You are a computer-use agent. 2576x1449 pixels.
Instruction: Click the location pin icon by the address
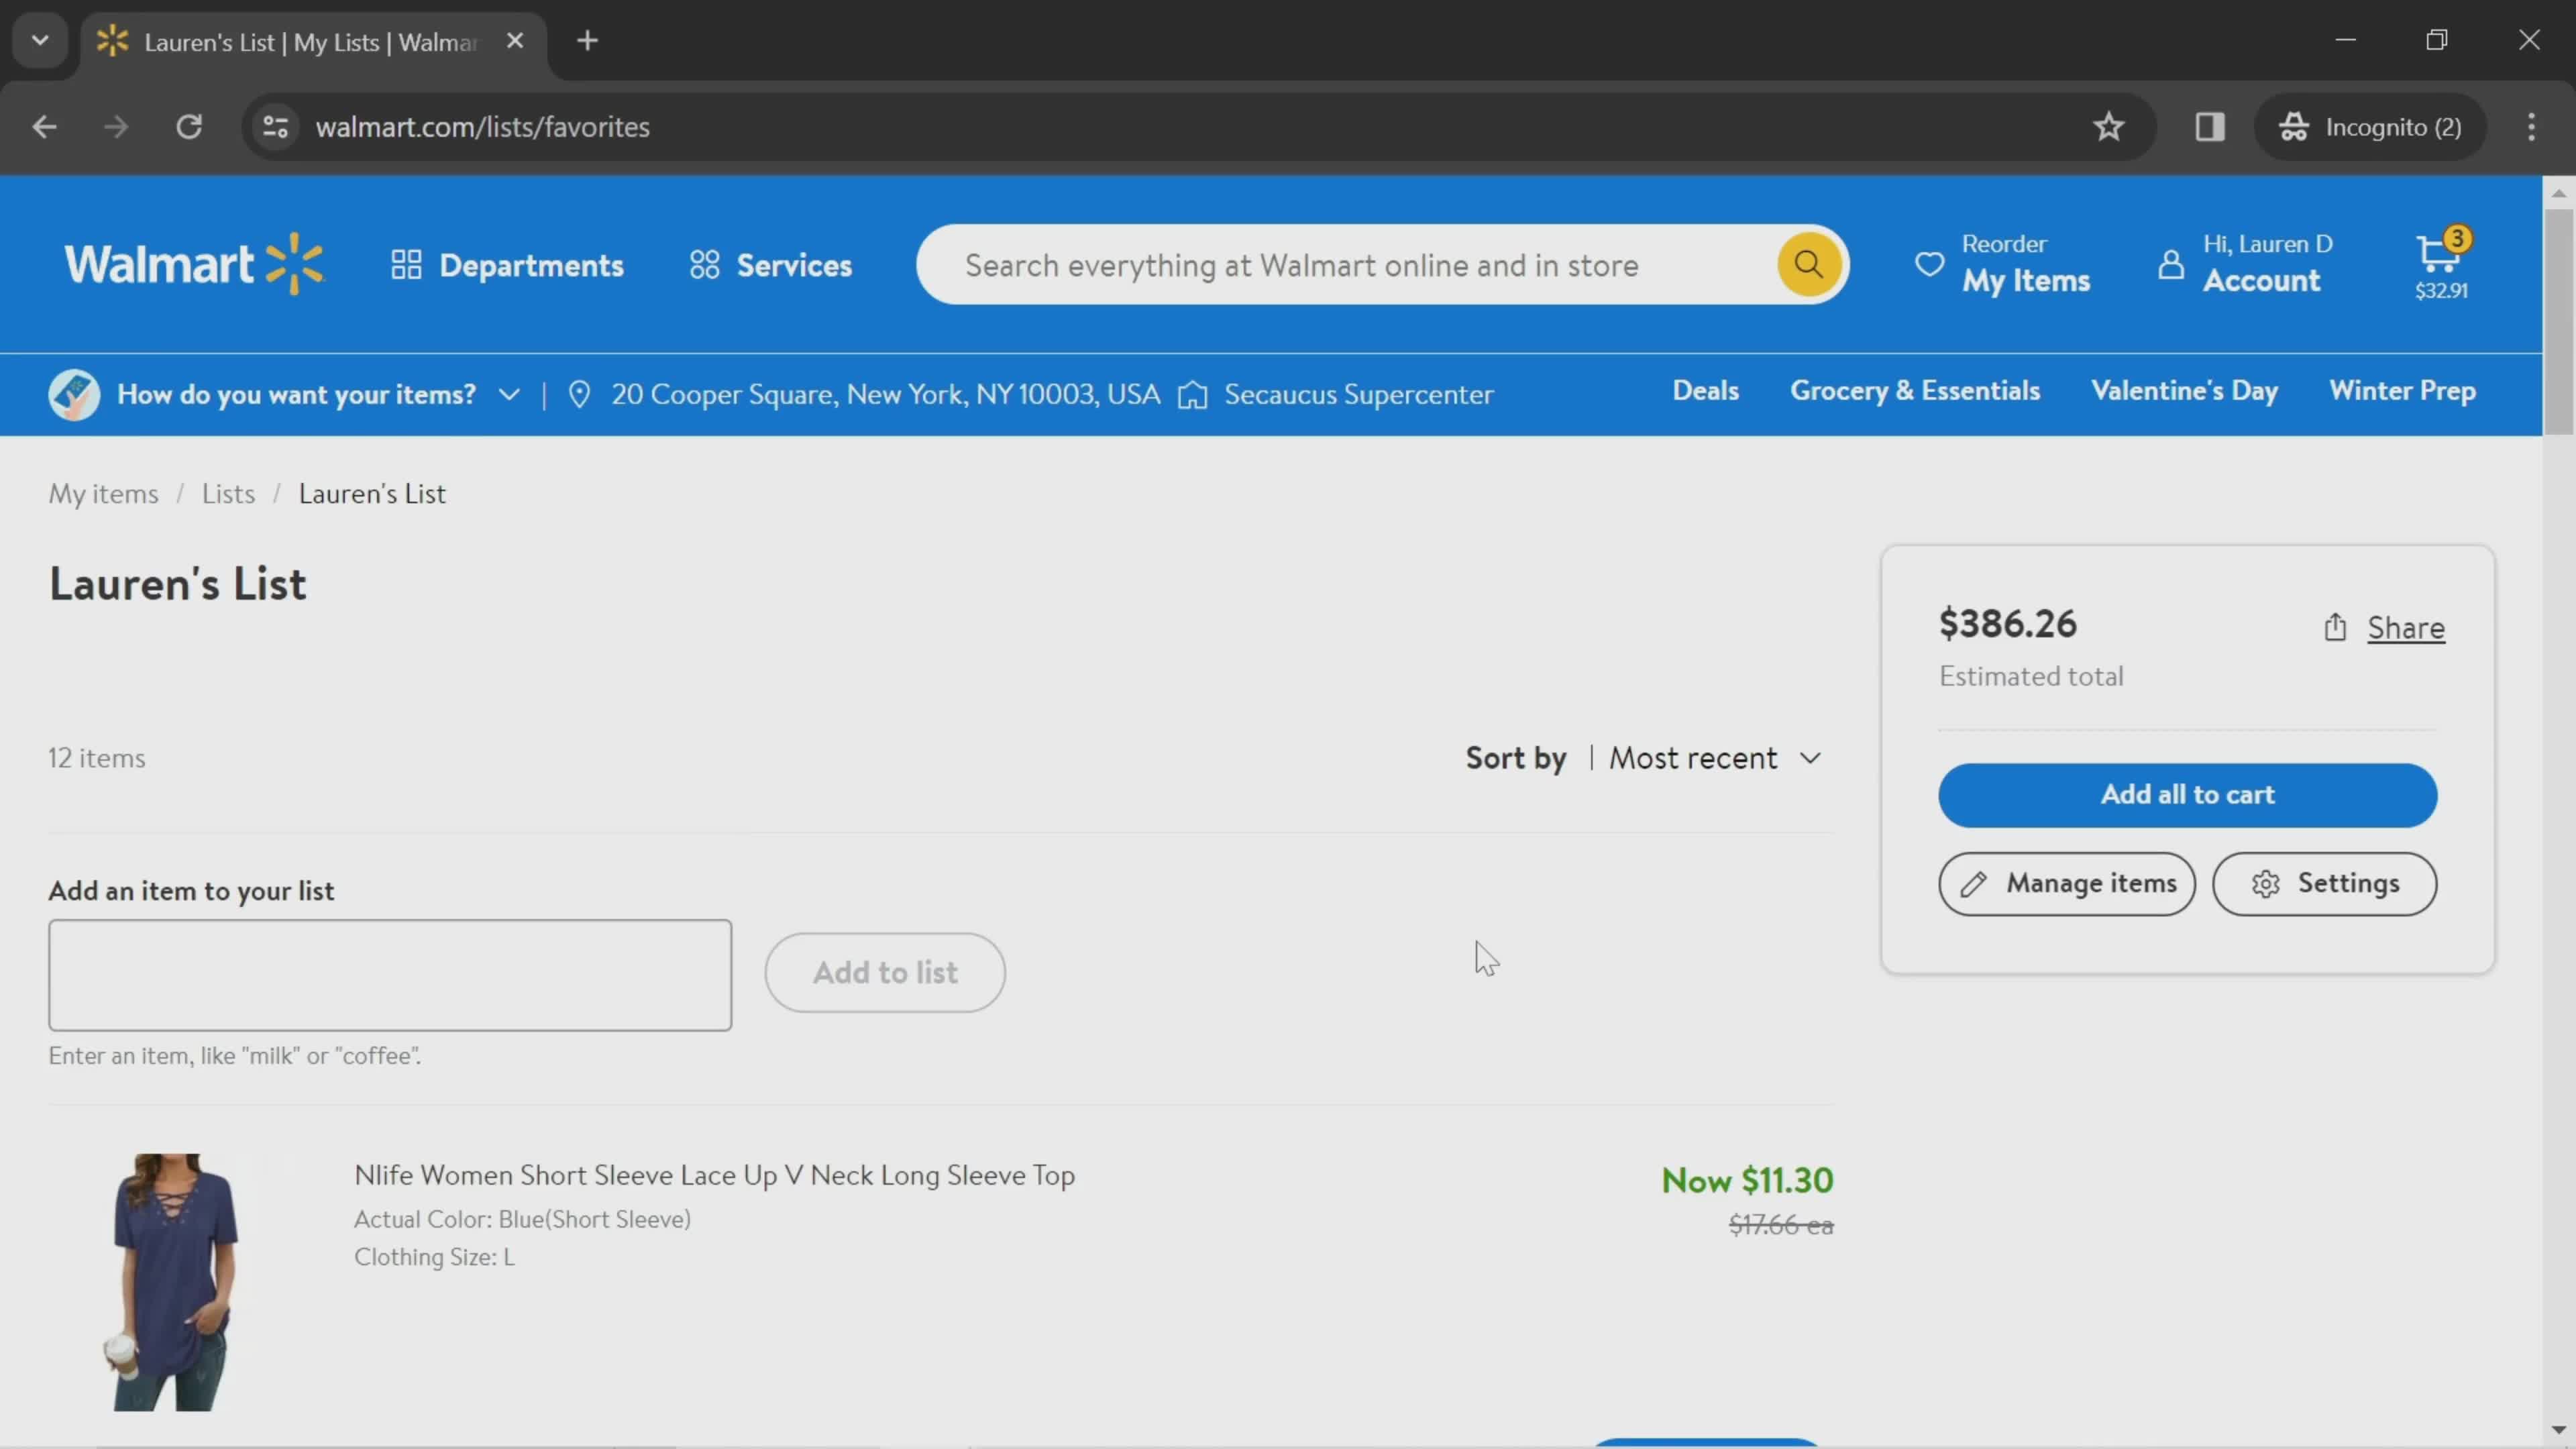click(579, 394)
